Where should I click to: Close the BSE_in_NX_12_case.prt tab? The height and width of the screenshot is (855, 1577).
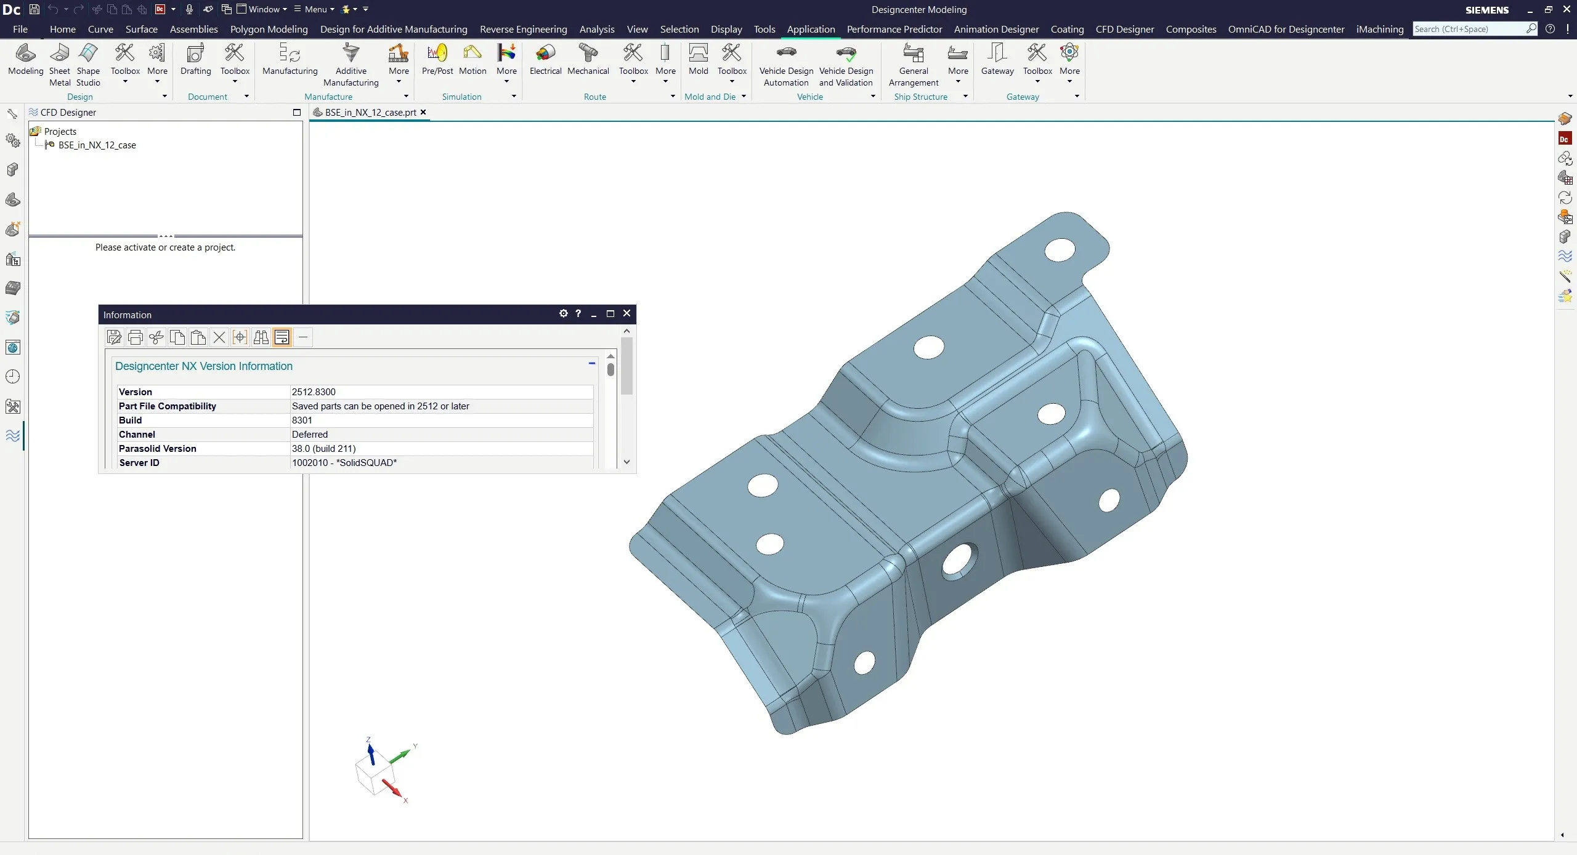pos(423,112)
